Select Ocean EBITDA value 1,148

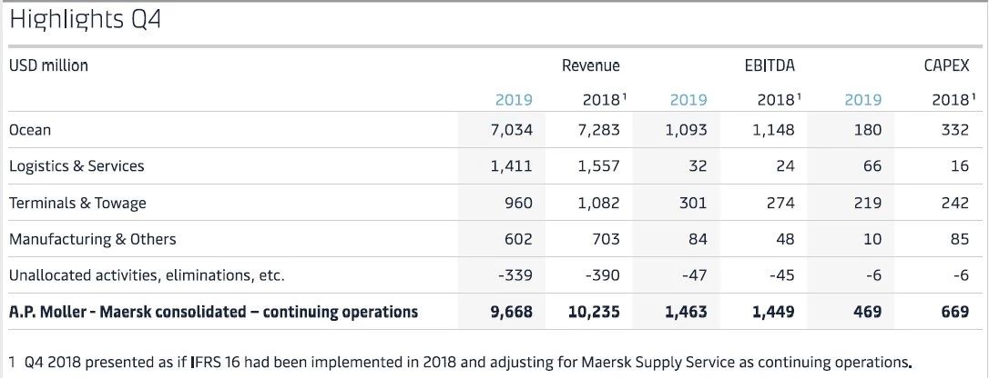pyautogui.click(x=773, y=130)
